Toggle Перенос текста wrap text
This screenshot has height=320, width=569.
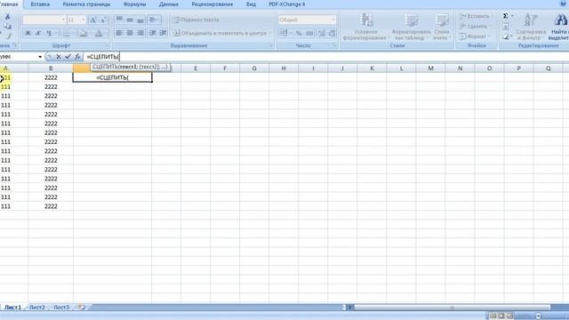(x=196, y=20)
